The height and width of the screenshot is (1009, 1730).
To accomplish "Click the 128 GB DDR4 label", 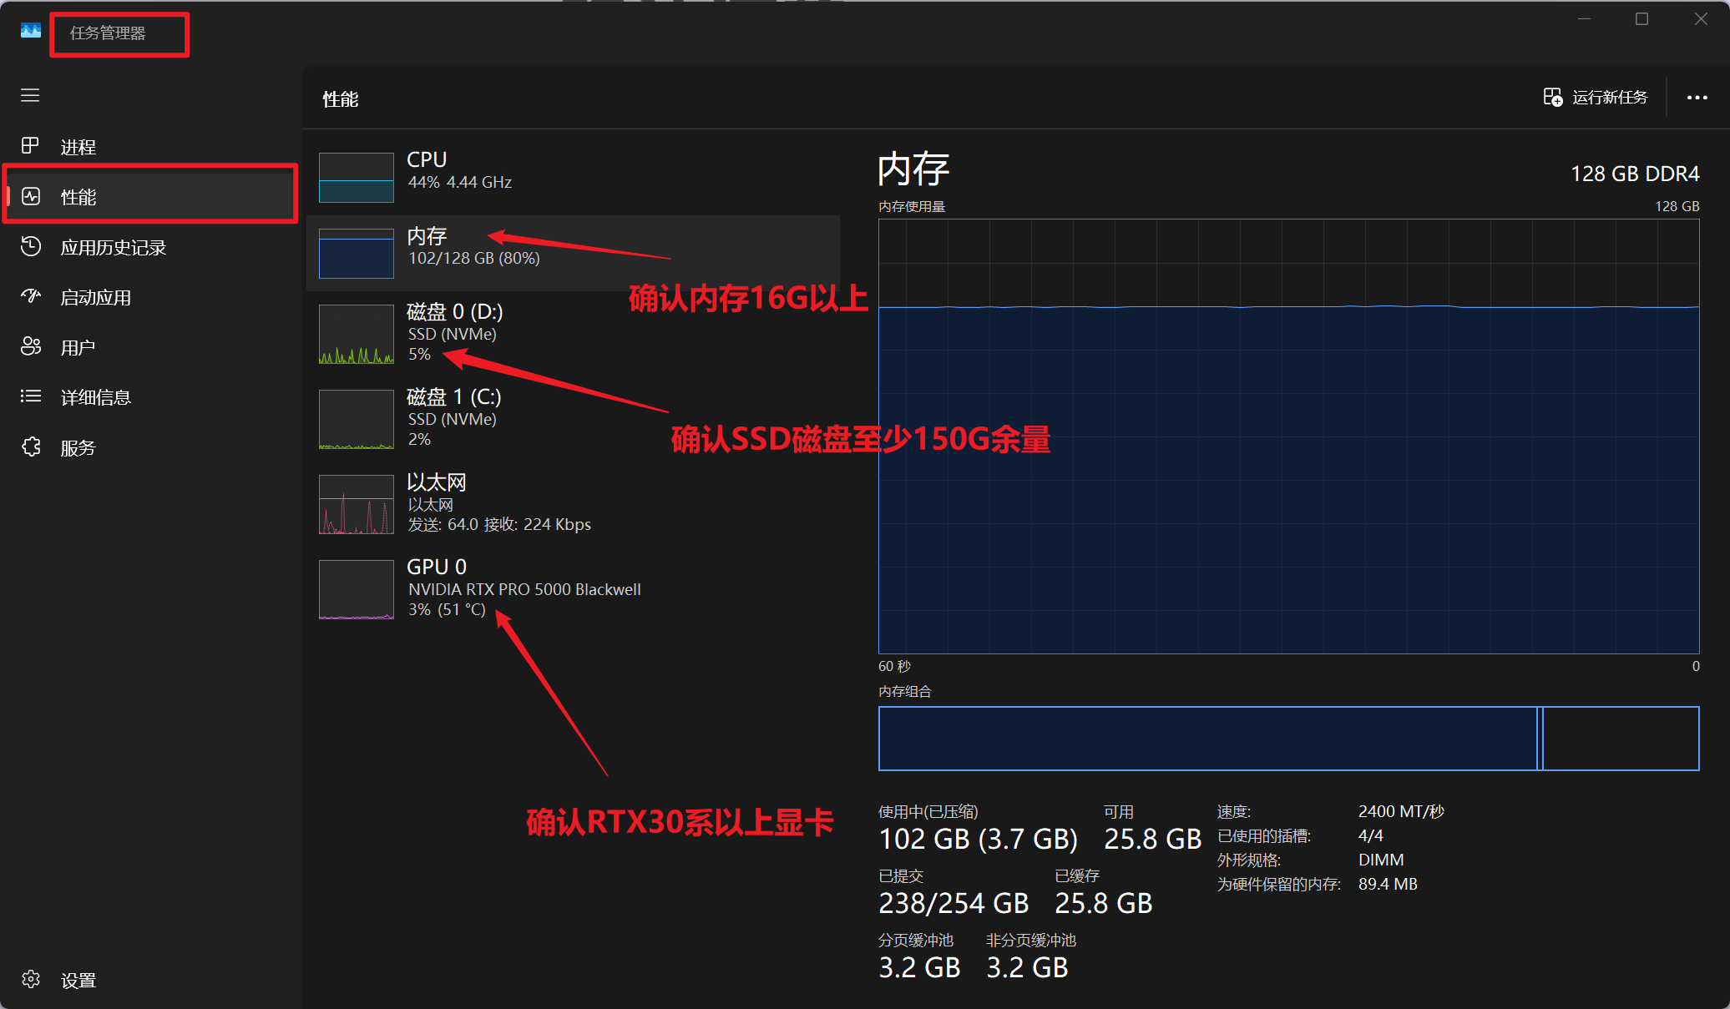I will pyautogui.click(x=1635, y=174).
